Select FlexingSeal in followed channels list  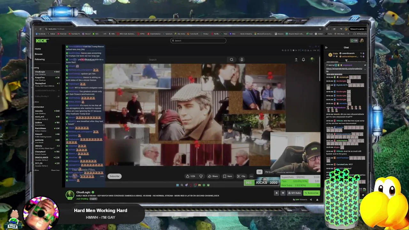point(47,84)
